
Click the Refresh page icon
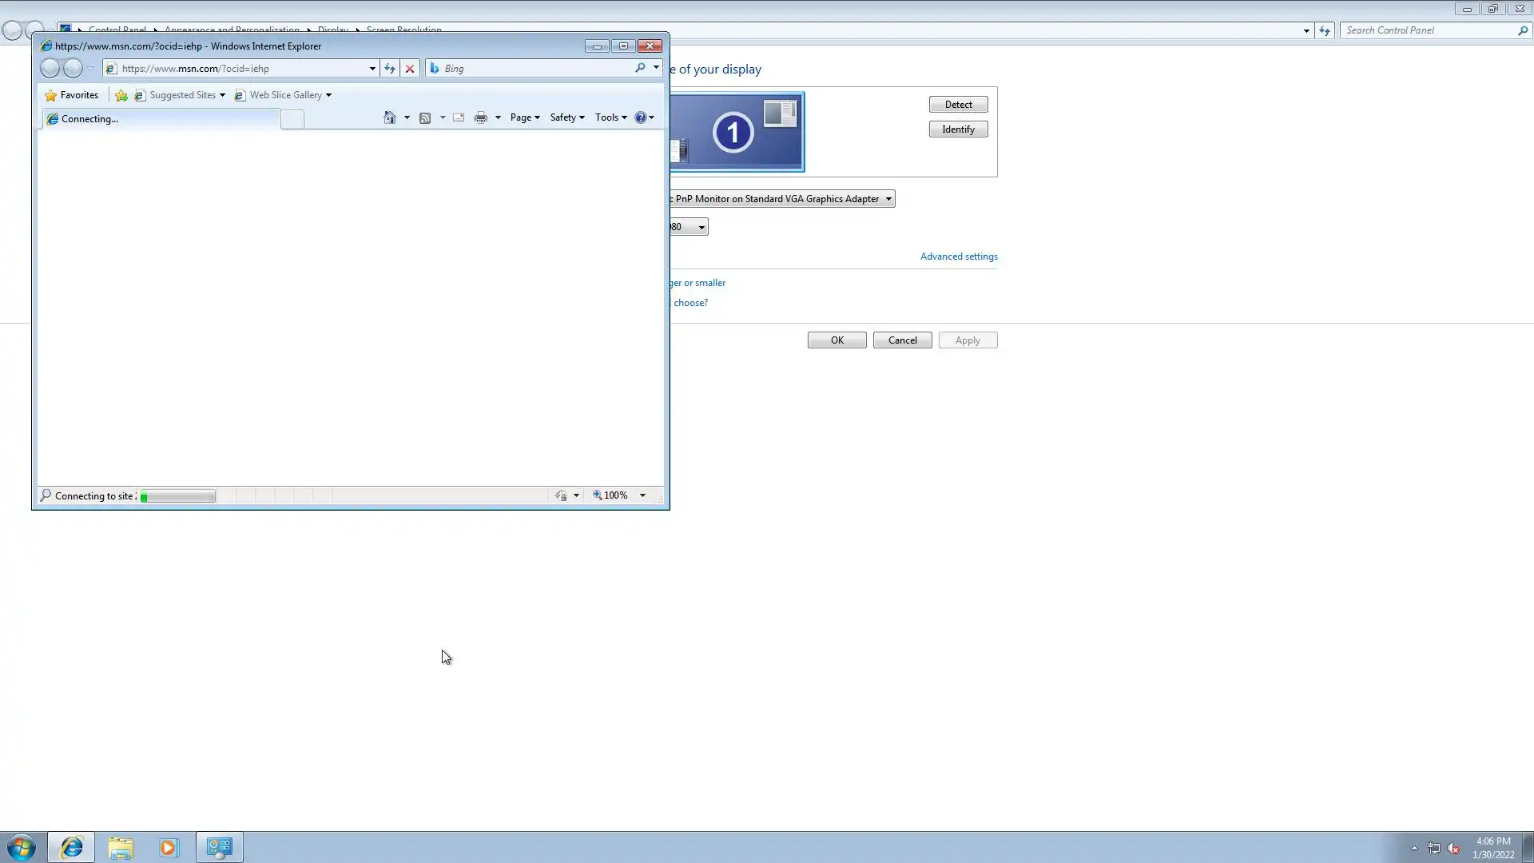[389, 69]
